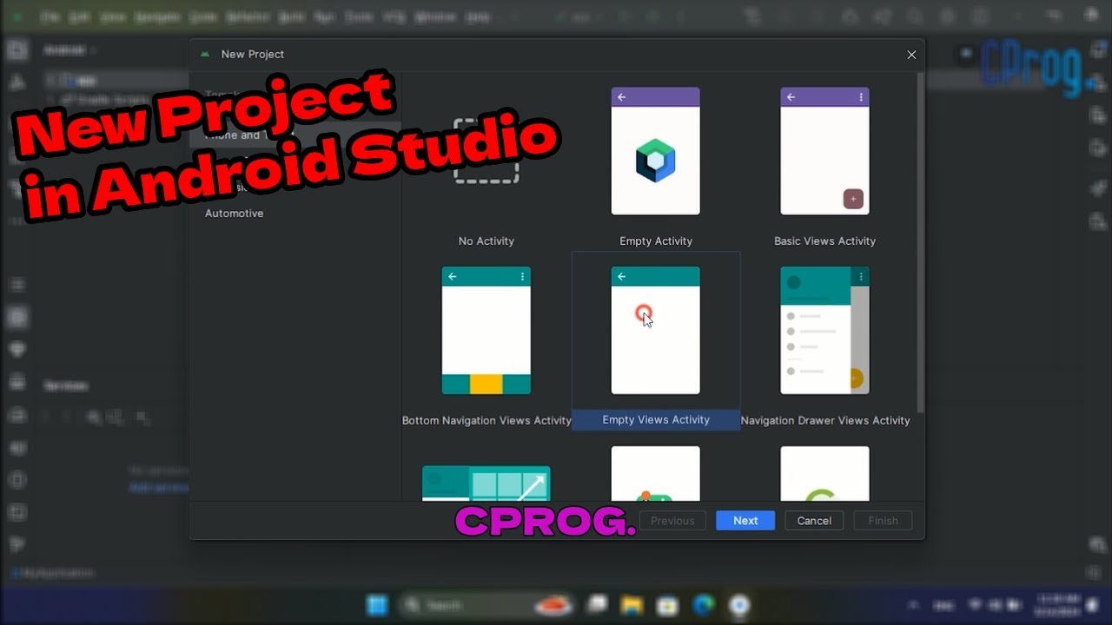
Task: Select the Automotive template category
Action: (234, 213)
